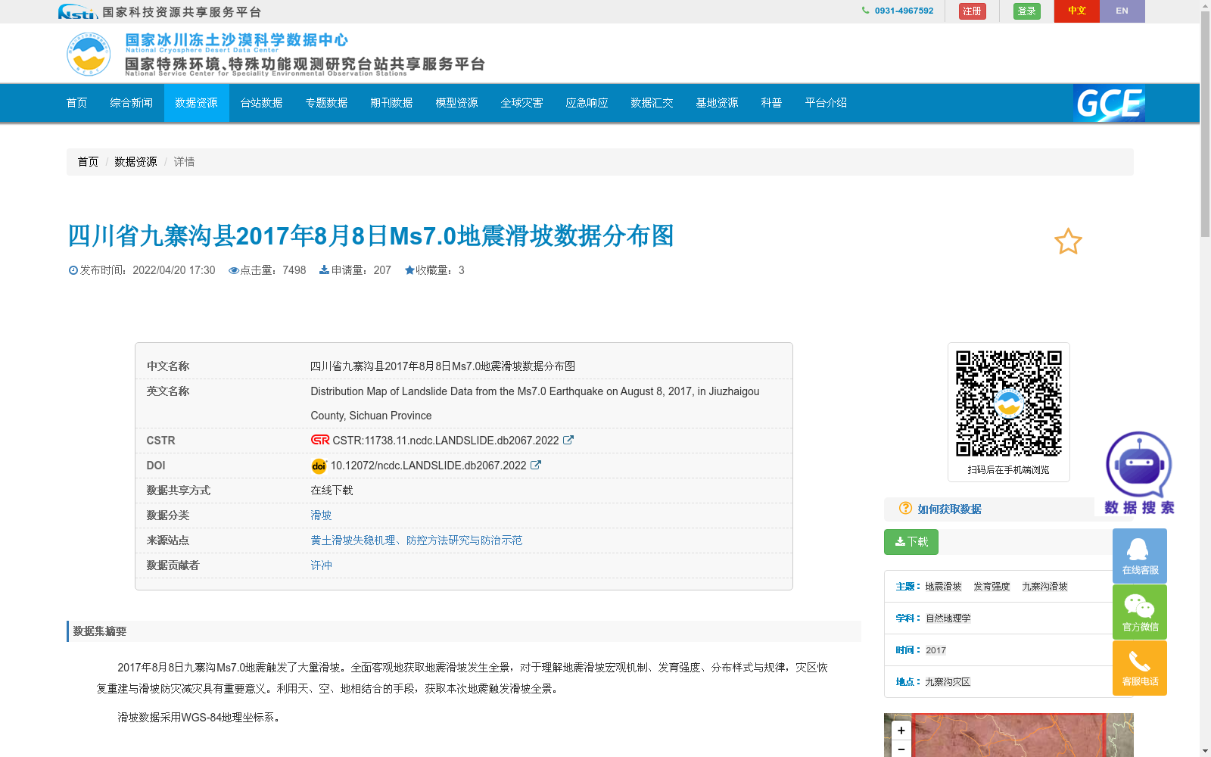Switch language to 中文
The width and height of the screenshot is (1211, 757).
(1077, 11)
